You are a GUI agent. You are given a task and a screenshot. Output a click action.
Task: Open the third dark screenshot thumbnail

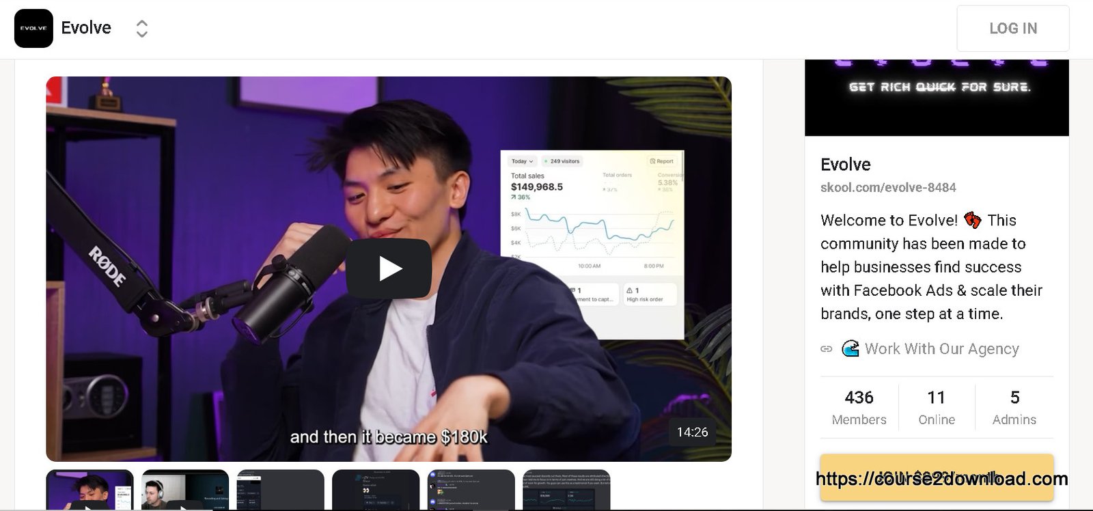pyautogui.click(x=281, y=490)
